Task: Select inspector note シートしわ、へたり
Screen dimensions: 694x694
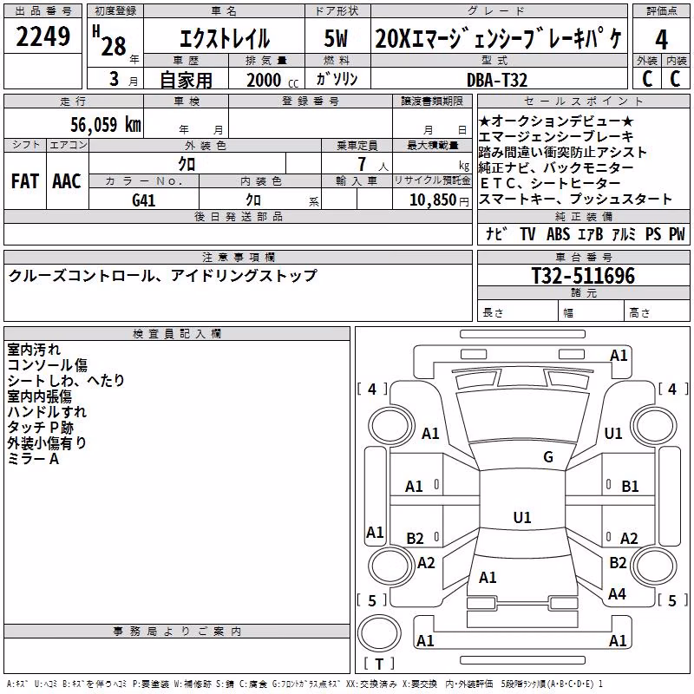Action: (x=66, y=381)
